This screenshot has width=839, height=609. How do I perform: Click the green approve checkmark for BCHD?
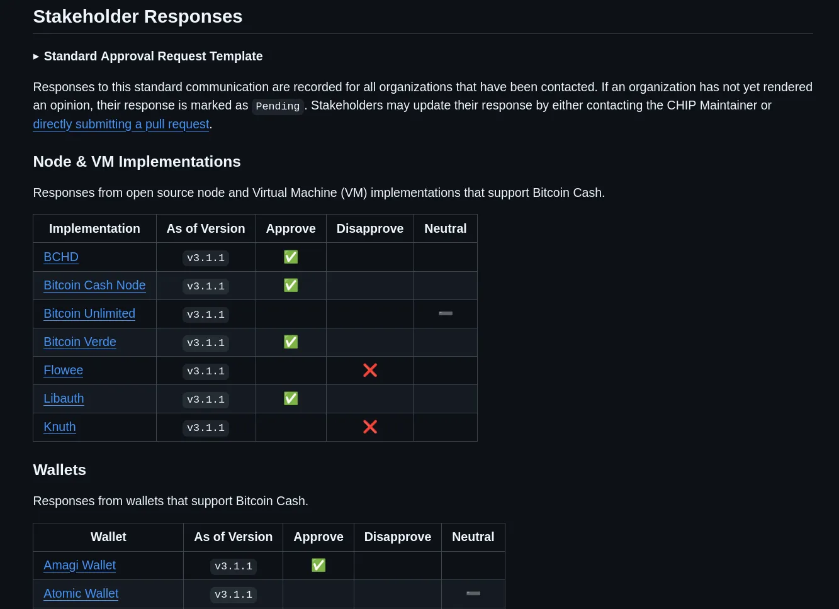pos(291,257)
